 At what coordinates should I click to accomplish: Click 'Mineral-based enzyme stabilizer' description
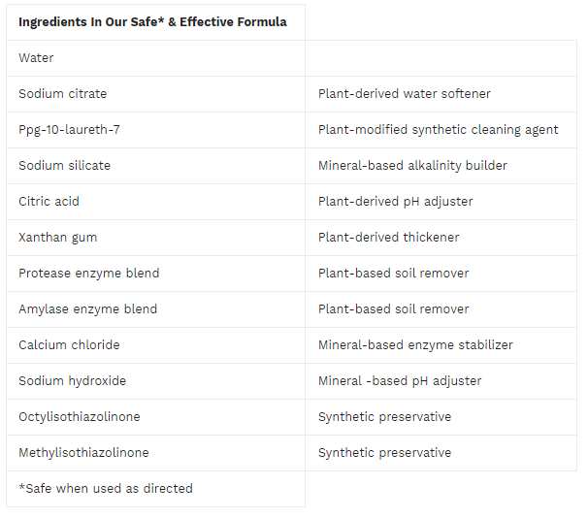click(x=415, y=345)
